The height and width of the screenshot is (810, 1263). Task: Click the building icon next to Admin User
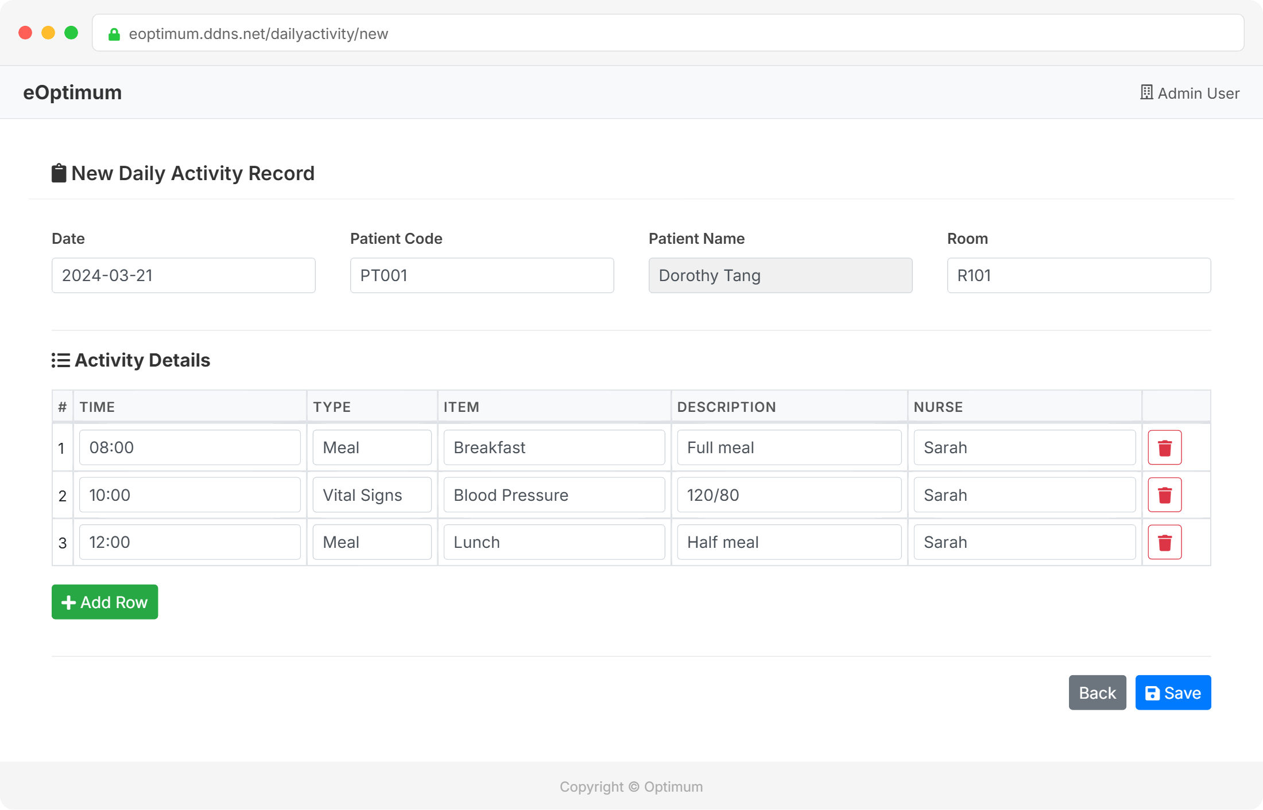coord(1146,92)
